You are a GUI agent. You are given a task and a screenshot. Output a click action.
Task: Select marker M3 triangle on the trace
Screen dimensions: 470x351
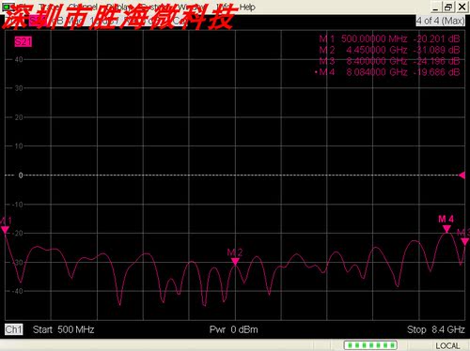(x=465, y=241)
